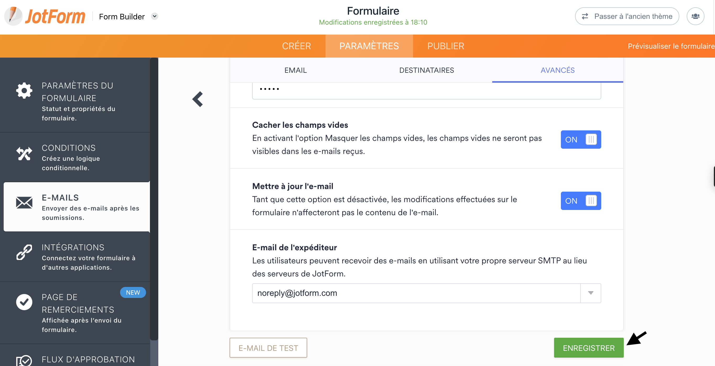Open form settings gear icon
Screen dimensions: 715x366
pyautogui.click(x=24, y=90)
